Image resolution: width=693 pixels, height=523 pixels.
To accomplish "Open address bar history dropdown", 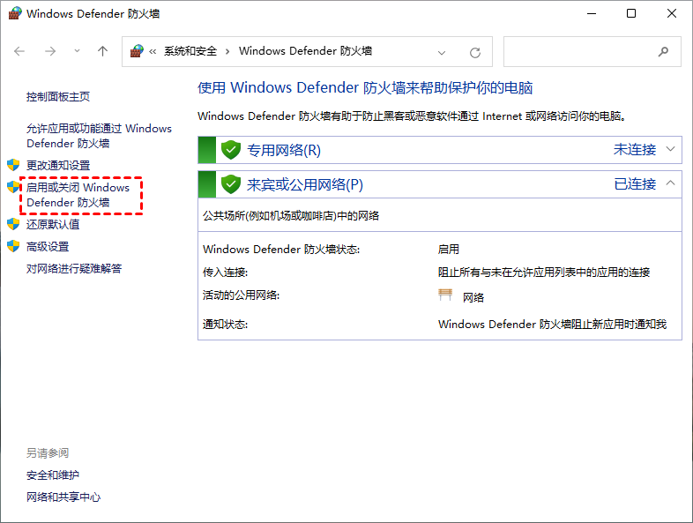I will click(441, 53).
